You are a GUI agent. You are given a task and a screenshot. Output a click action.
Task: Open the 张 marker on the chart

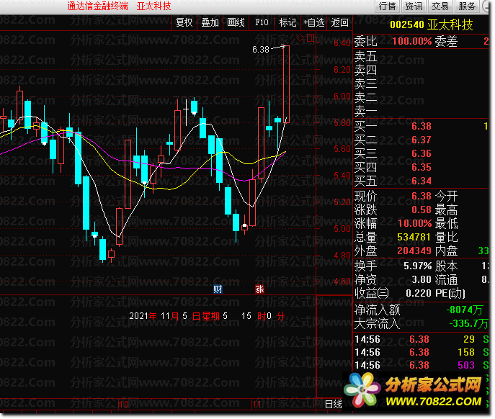pyautogui.click(x=259, y=289)
